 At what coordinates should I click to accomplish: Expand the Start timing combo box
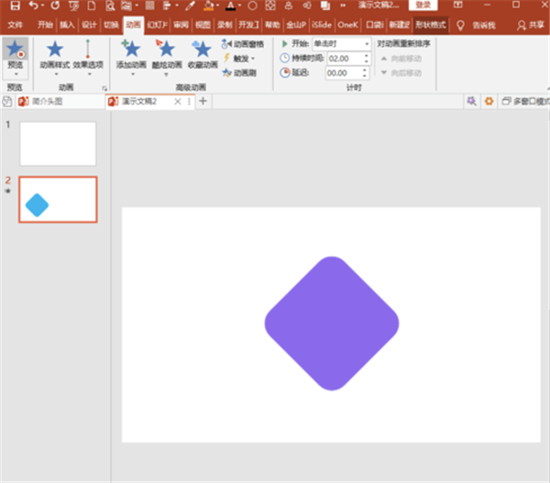pyautogui.click(x=367, y=43)
